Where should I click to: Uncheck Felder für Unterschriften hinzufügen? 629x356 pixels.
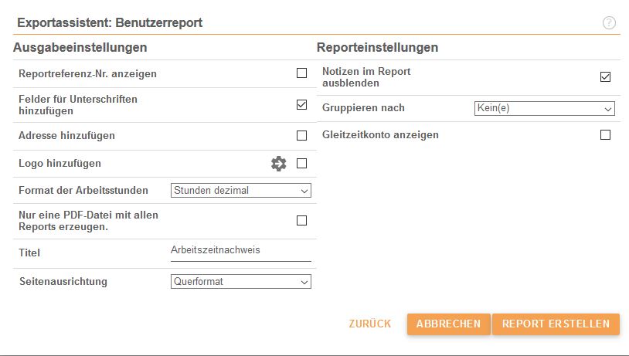coord(301,104)
